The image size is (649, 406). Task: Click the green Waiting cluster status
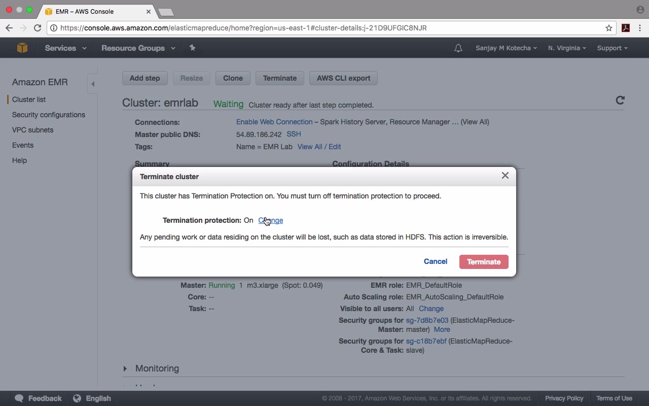[228, 104]
